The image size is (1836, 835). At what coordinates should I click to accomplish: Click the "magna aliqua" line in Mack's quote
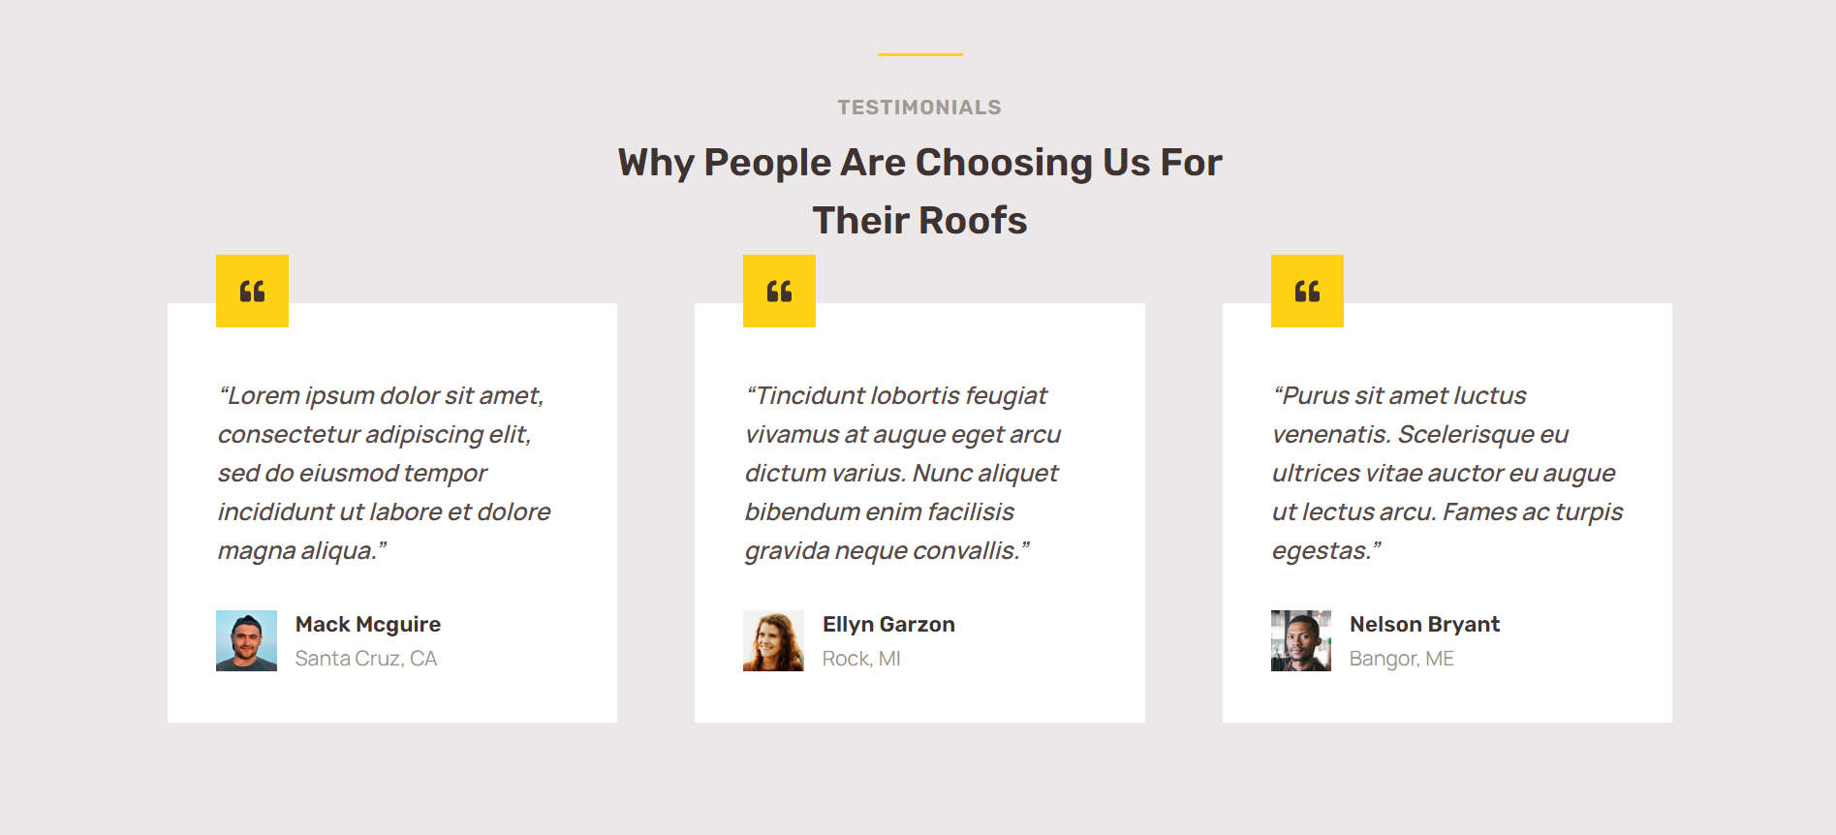[x=302, y=551]
